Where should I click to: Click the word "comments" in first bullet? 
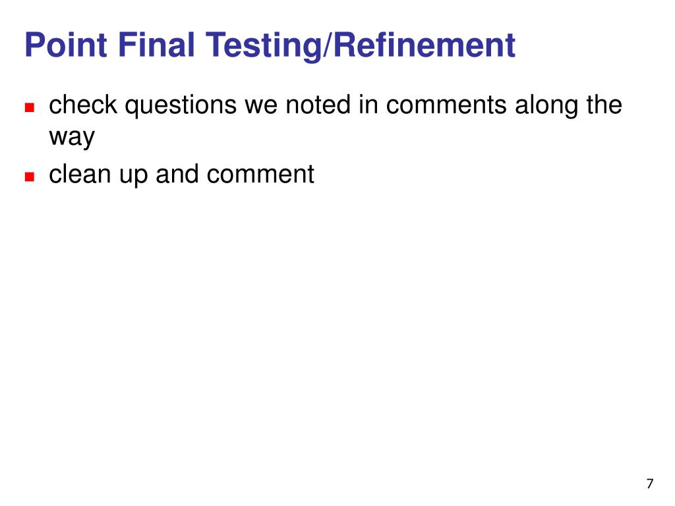point(446,105)
